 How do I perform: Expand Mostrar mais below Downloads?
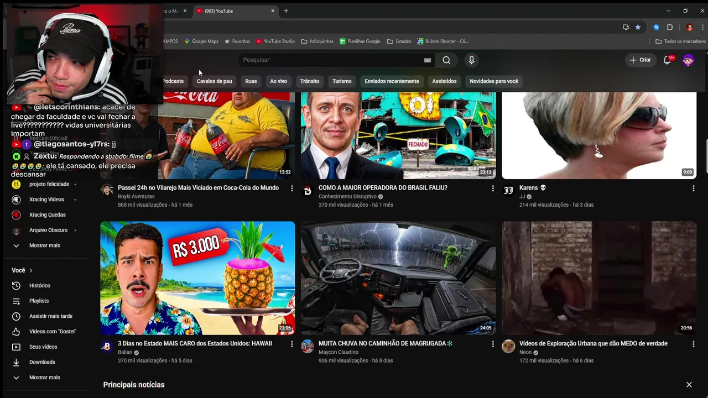pyautogui.click(x=44, y=378)
